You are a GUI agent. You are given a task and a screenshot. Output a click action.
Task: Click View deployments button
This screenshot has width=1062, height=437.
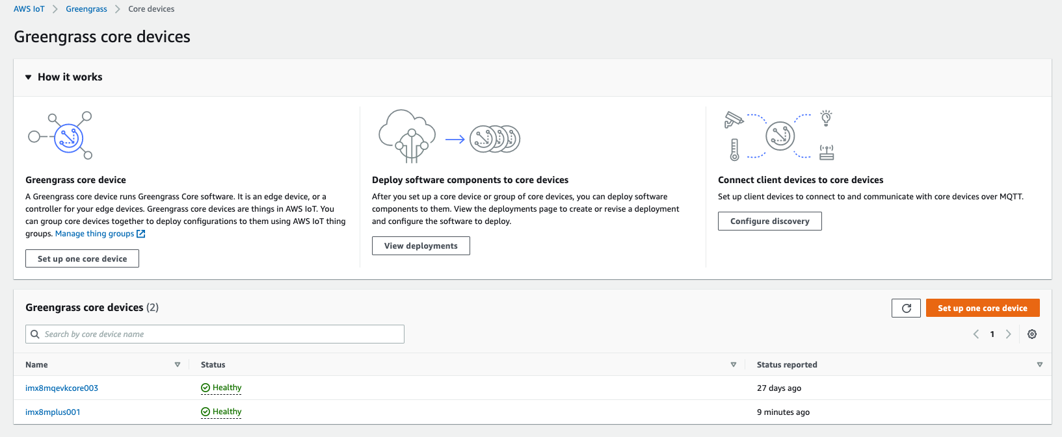(x=421, y=246)
